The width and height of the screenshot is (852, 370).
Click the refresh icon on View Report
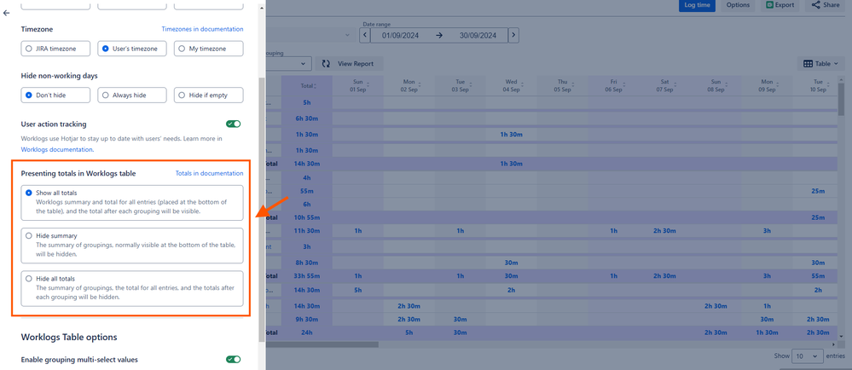point(326,64)
